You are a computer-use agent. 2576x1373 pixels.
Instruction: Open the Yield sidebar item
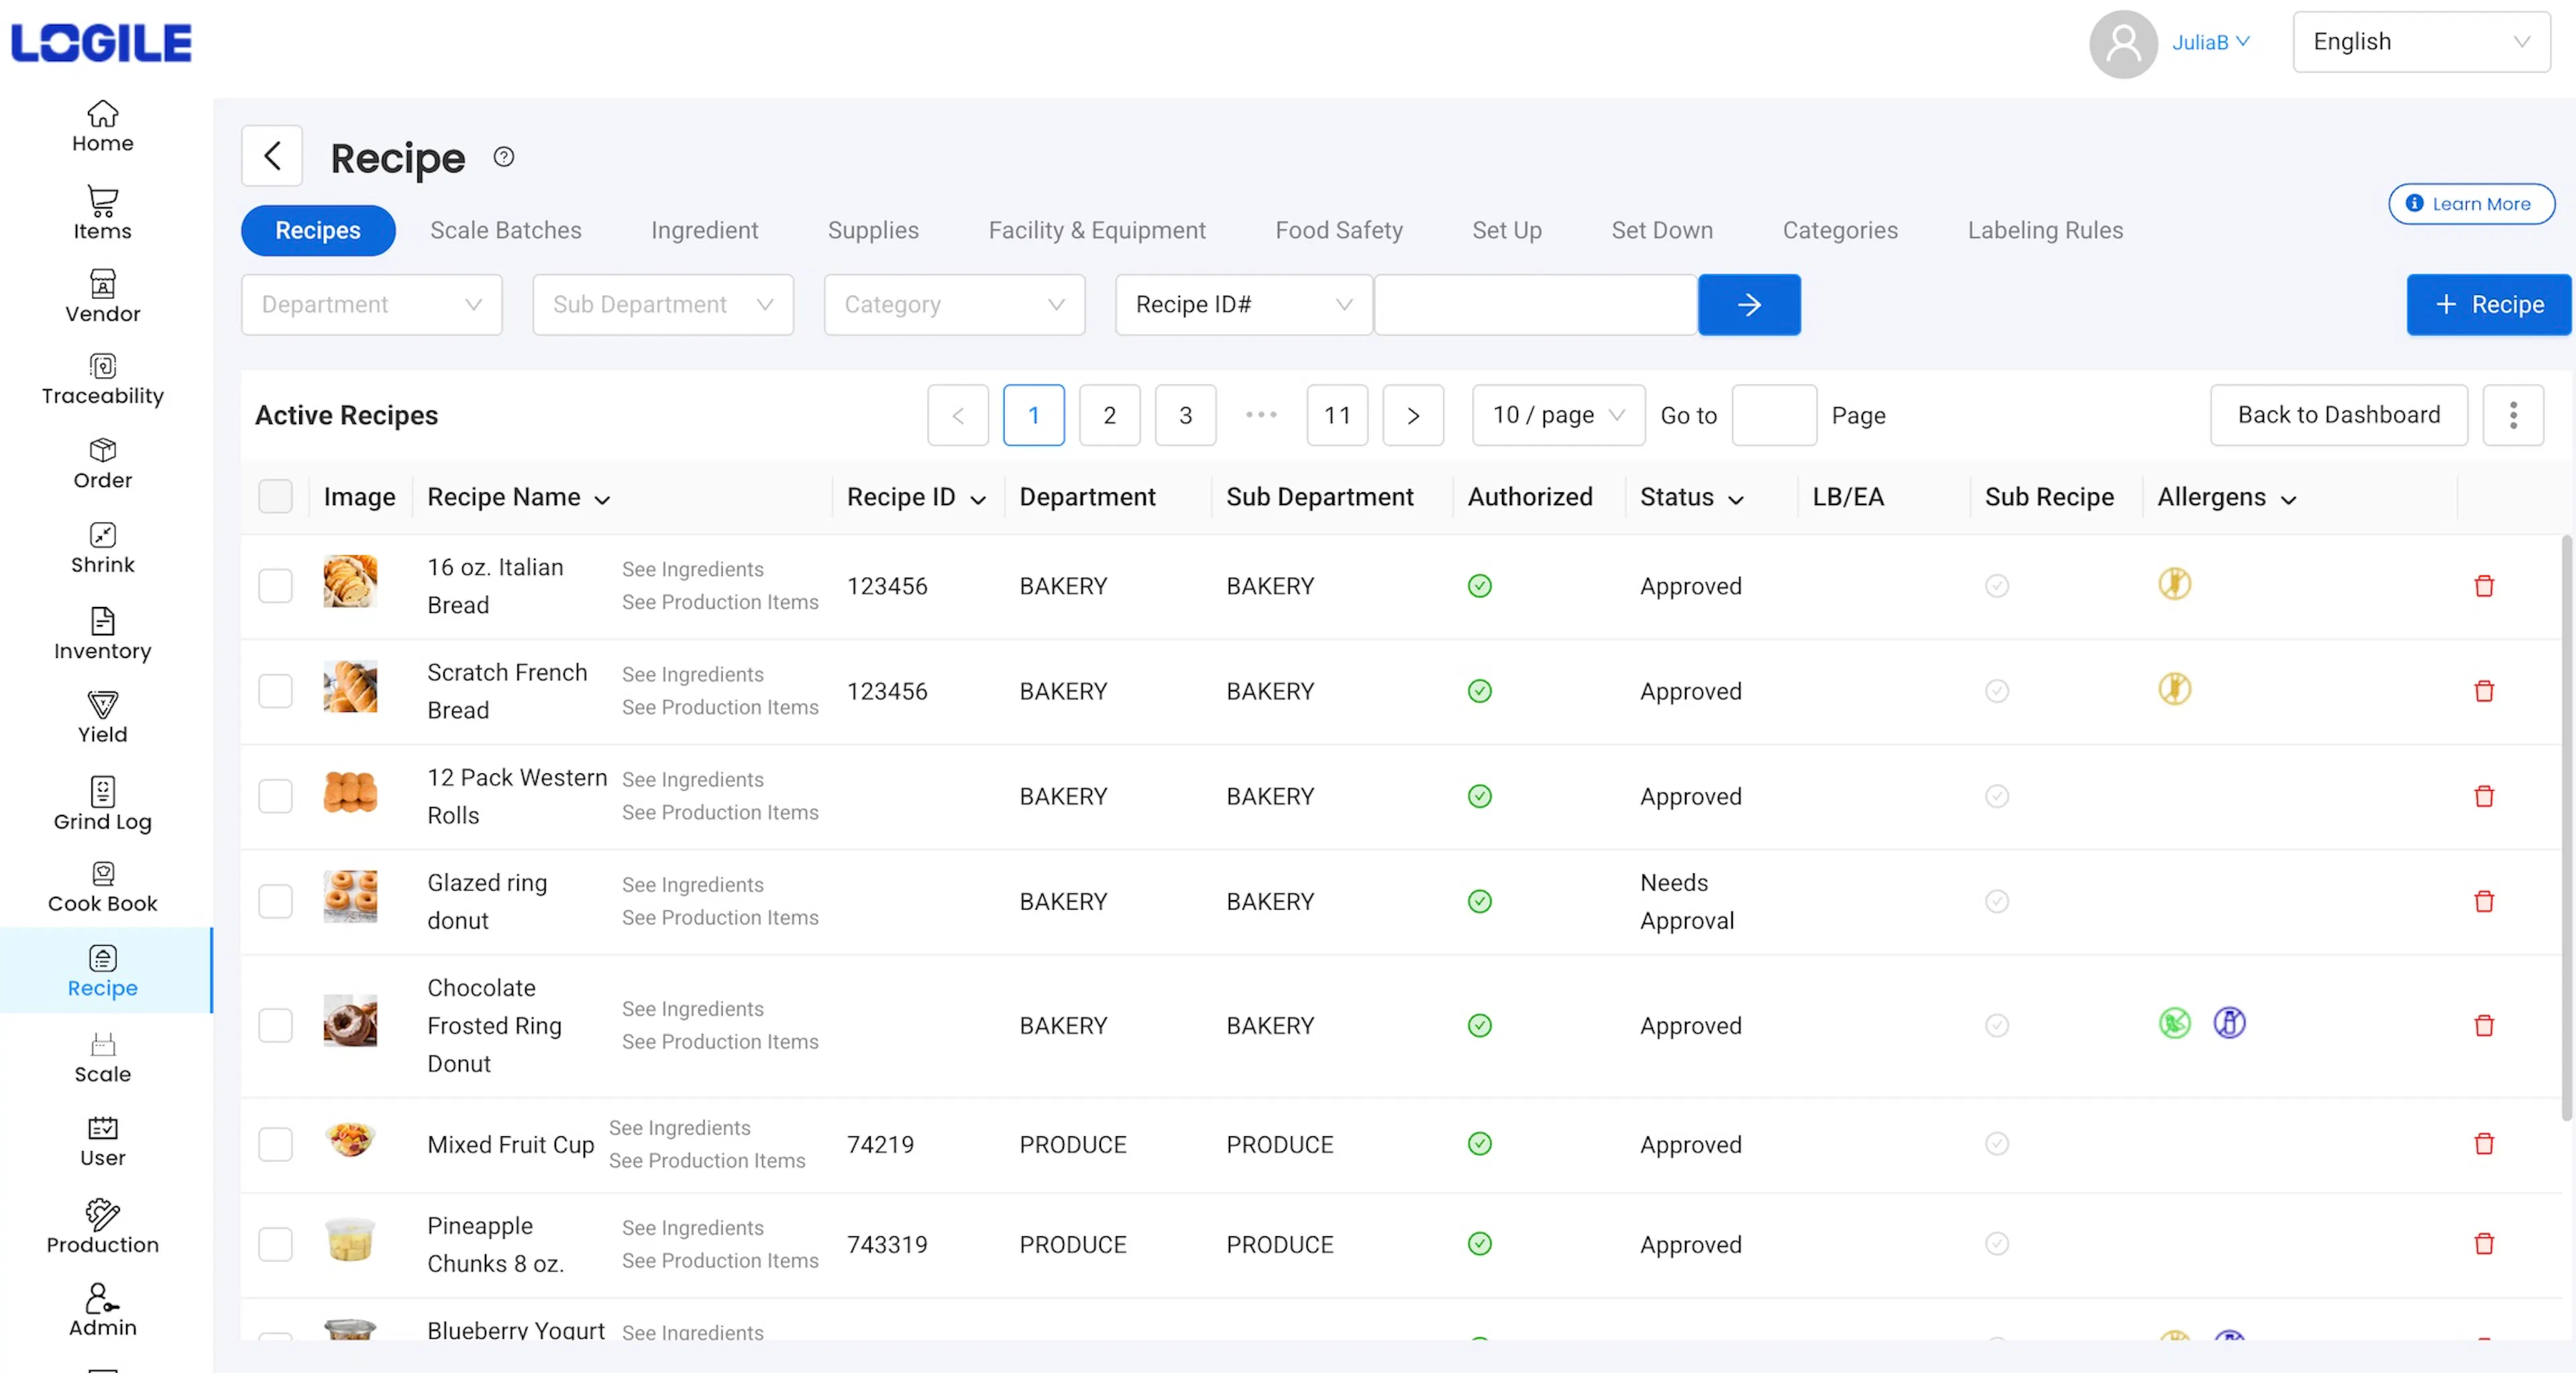(x=102, y=717)
